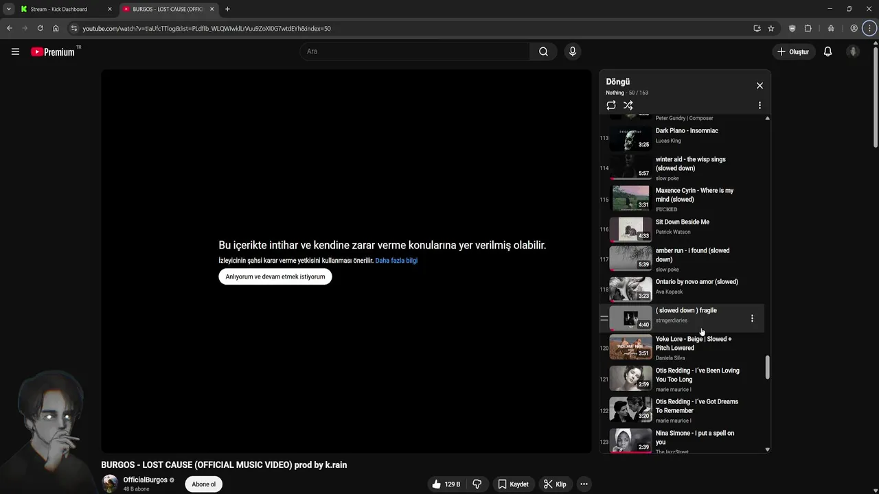The width and height of the screenshot is (879, 494).
Task: Click the playlist scrollbar thumb
Action: (767, 367)
